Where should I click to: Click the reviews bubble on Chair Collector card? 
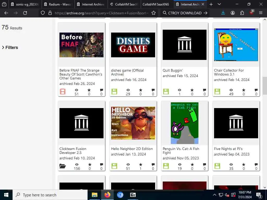coord(256,90)
